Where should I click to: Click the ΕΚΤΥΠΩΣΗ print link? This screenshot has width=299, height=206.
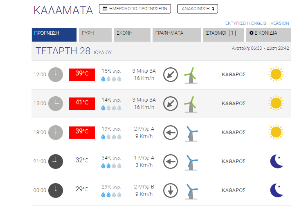tap(237, 23)
